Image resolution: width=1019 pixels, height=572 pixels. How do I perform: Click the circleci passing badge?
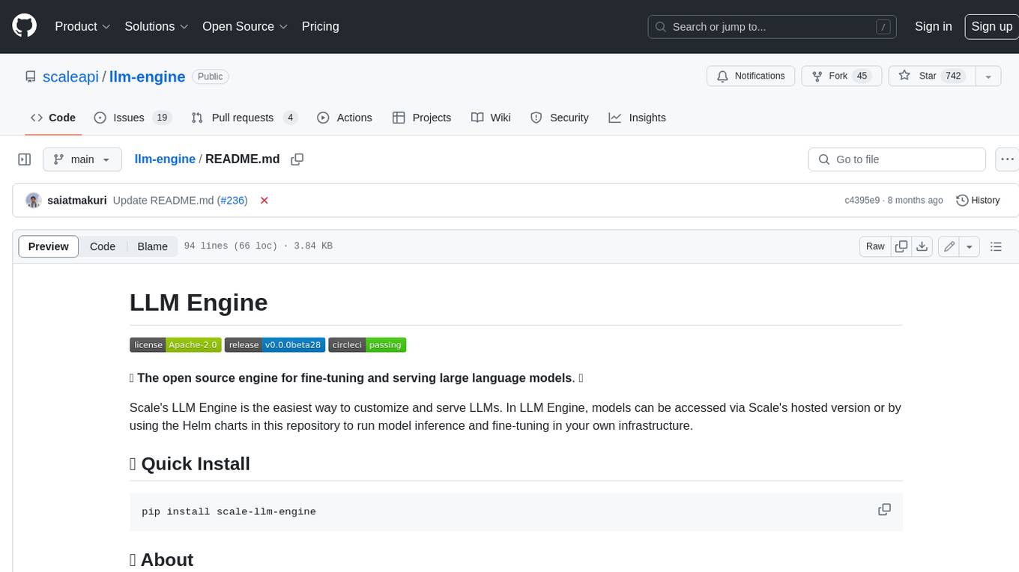tap(367, 345)
